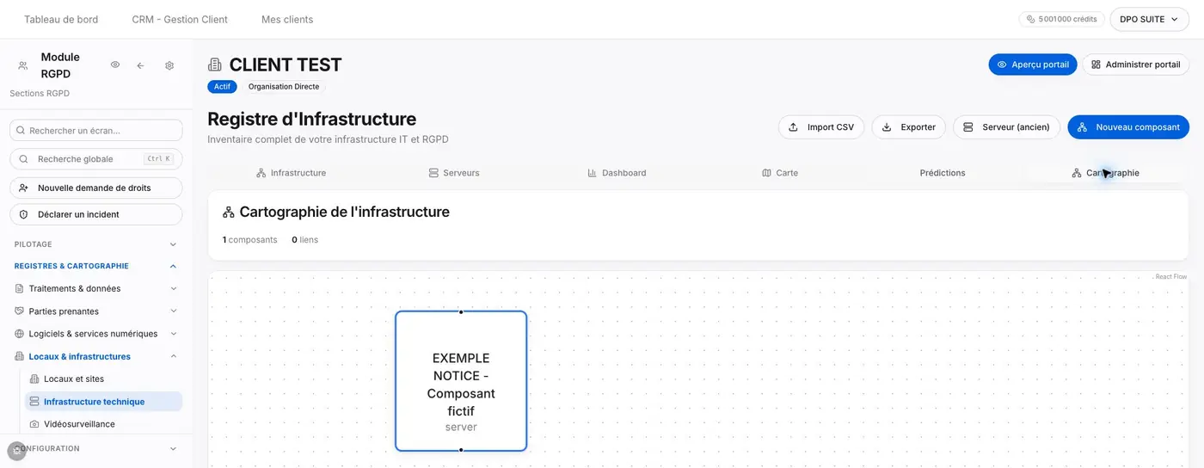Click the download icon on Exporter
This screenshot has width=1204, height=468.
[887, 127]
